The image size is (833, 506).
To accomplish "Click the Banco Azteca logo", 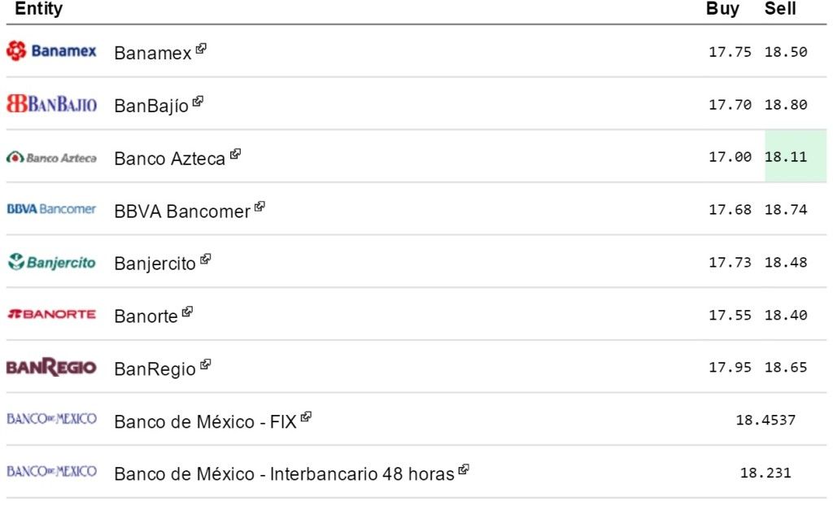I will (51, 156).
